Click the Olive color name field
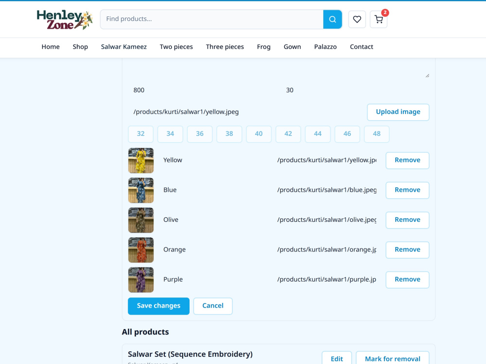The width and height of the screenshot is (486, 364). pos(213,220)
